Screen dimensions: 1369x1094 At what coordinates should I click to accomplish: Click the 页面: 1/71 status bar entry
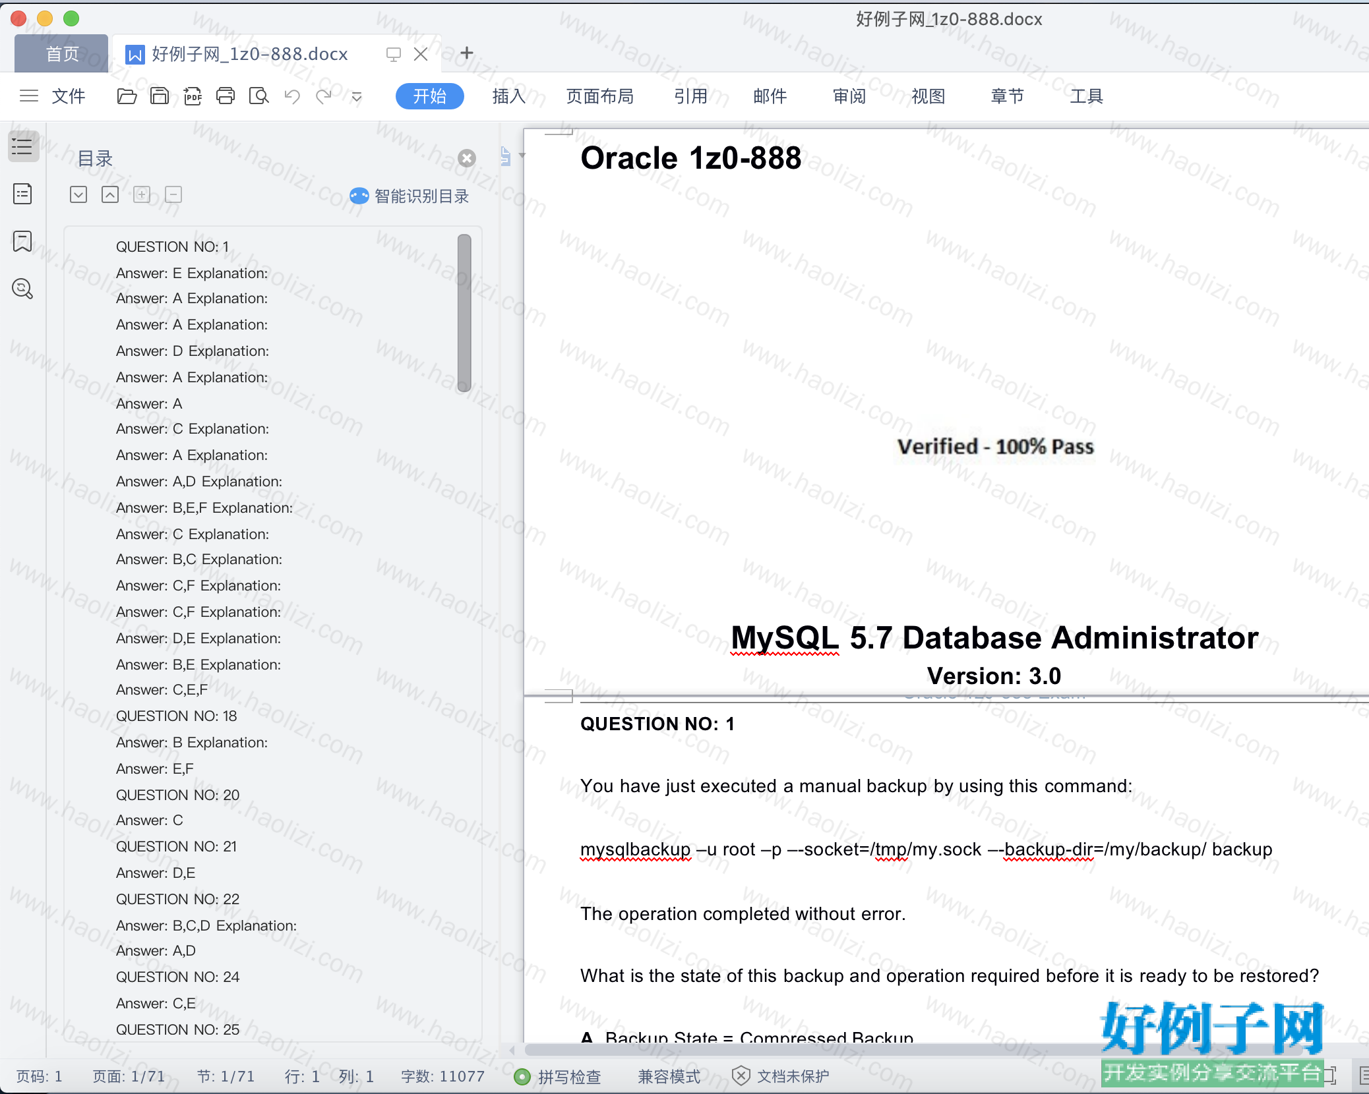click(x=129, y=1076)
